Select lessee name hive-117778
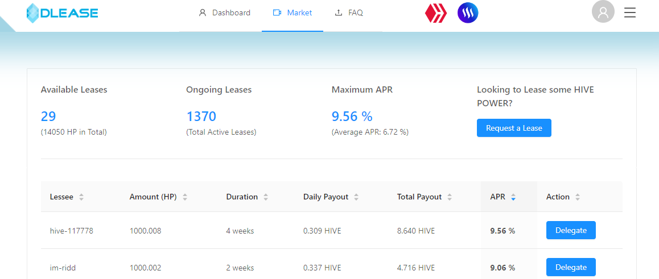This screenshot has width=659, height=279. pos(72,230)
